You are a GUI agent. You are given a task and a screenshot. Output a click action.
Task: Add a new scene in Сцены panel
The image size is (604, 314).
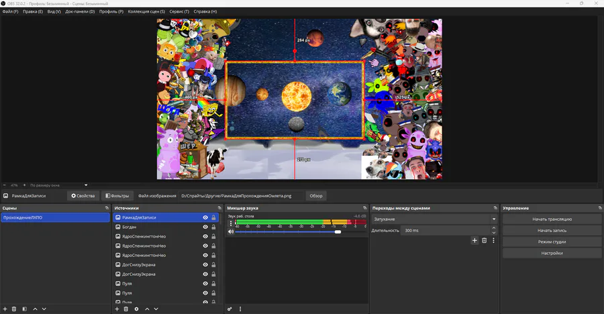click(x=5, y=309)
